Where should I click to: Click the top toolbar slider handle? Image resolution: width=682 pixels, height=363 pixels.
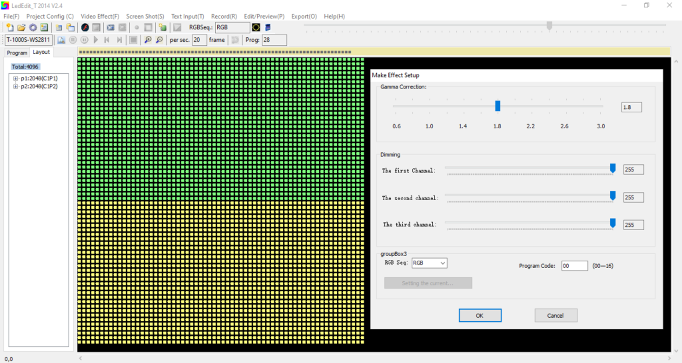tap(549, 26)
